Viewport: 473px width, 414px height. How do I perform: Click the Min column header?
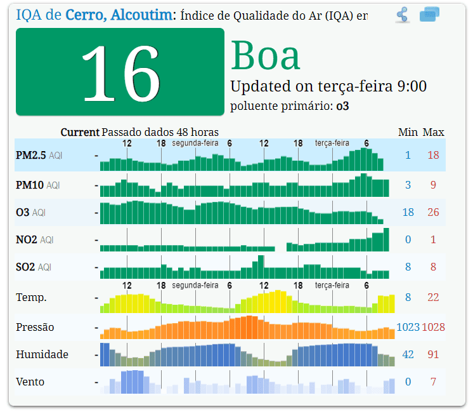point(408,132)
